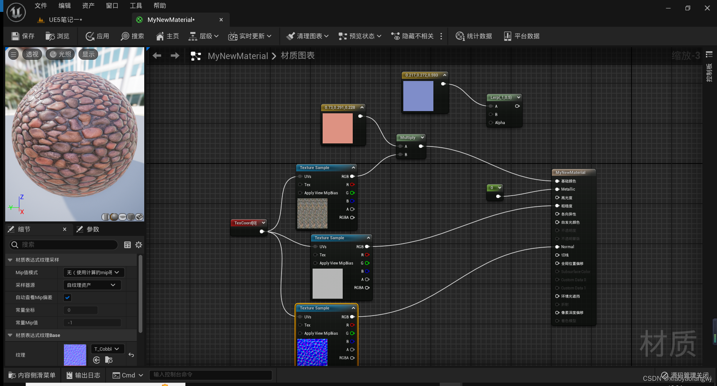Click the blue color swatch in constant node

pyautogui.click(x=418, y=96)
